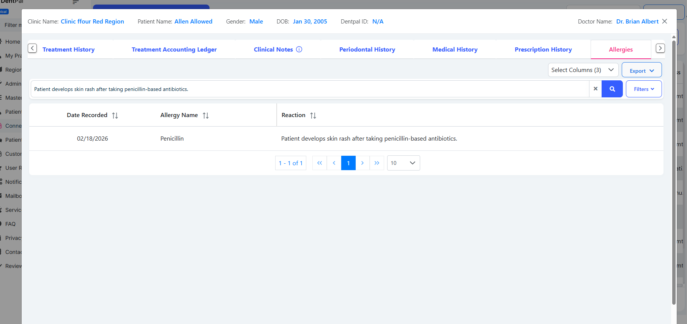Switch to the Treatment History tab
This screenshot has height=324, width=687.
[69, 50]
